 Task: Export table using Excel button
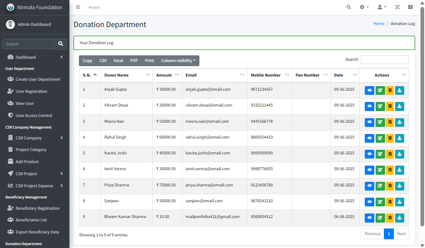tap(118, 61)
